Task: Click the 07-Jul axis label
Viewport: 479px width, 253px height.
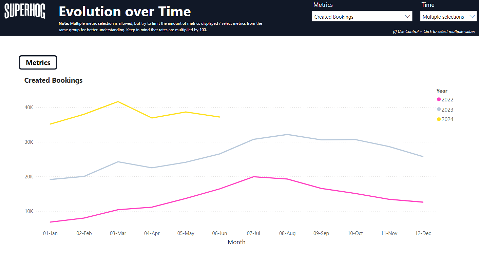Action: point(253,233)
